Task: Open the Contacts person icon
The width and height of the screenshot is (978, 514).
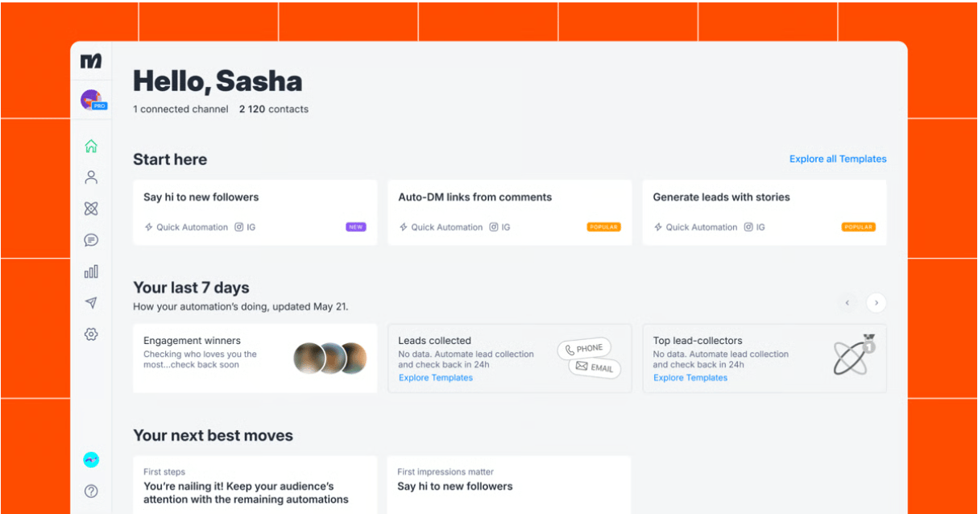Action: tap(91, 177)
